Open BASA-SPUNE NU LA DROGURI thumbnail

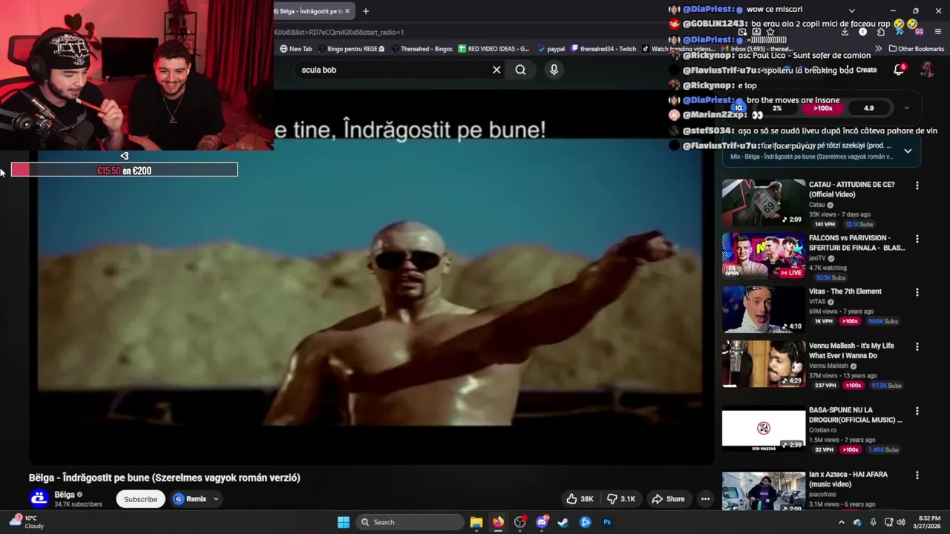tap(764, 428)
